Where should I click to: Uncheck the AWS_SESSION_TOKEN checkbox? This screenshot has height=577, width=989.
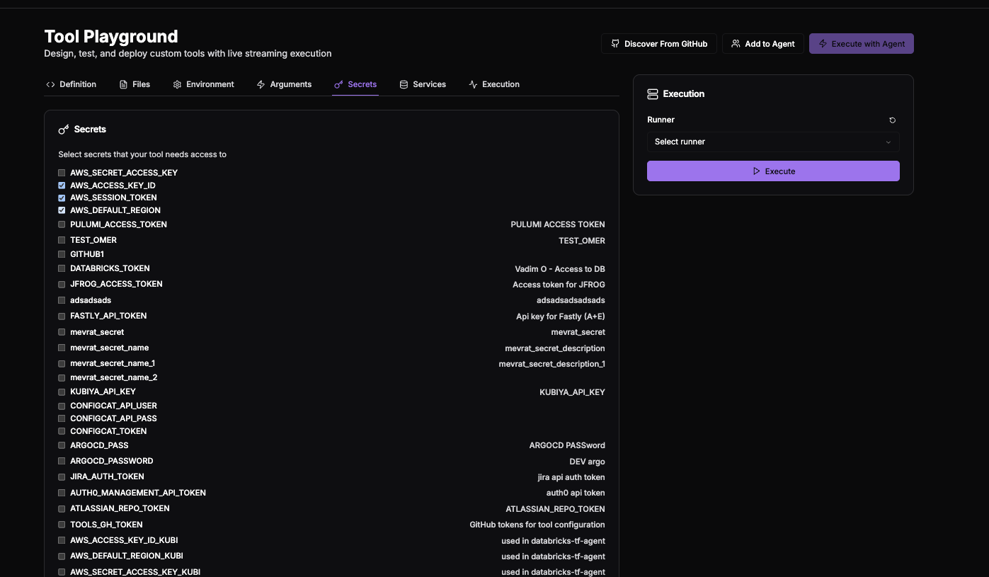click(62, 198)
